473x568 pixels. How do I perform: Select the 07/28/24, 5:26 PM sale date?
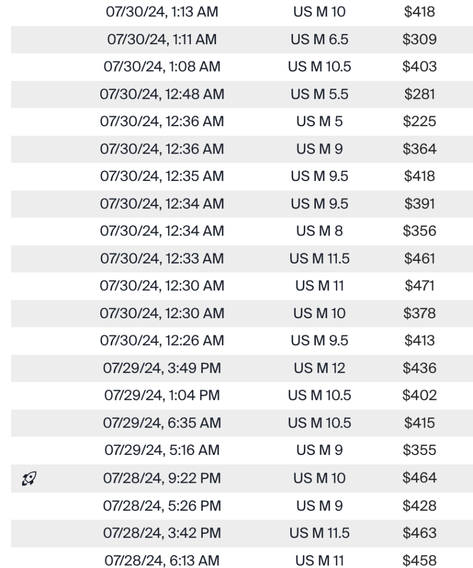click(x=162, y=505)
